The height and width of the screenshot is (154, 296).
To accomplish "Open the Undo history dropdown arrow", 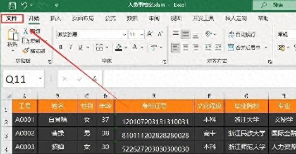I will [31, 5].
